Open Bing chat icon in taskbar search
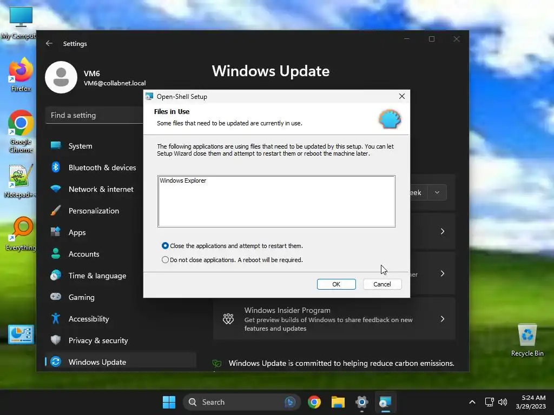Image resolution: width=554 pixels, height=415 pixels. (x=290, y=402)
